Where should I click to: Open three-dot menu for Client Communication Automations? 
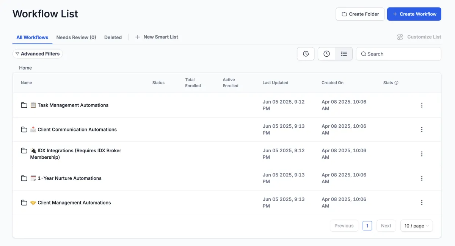click(422, 130)
